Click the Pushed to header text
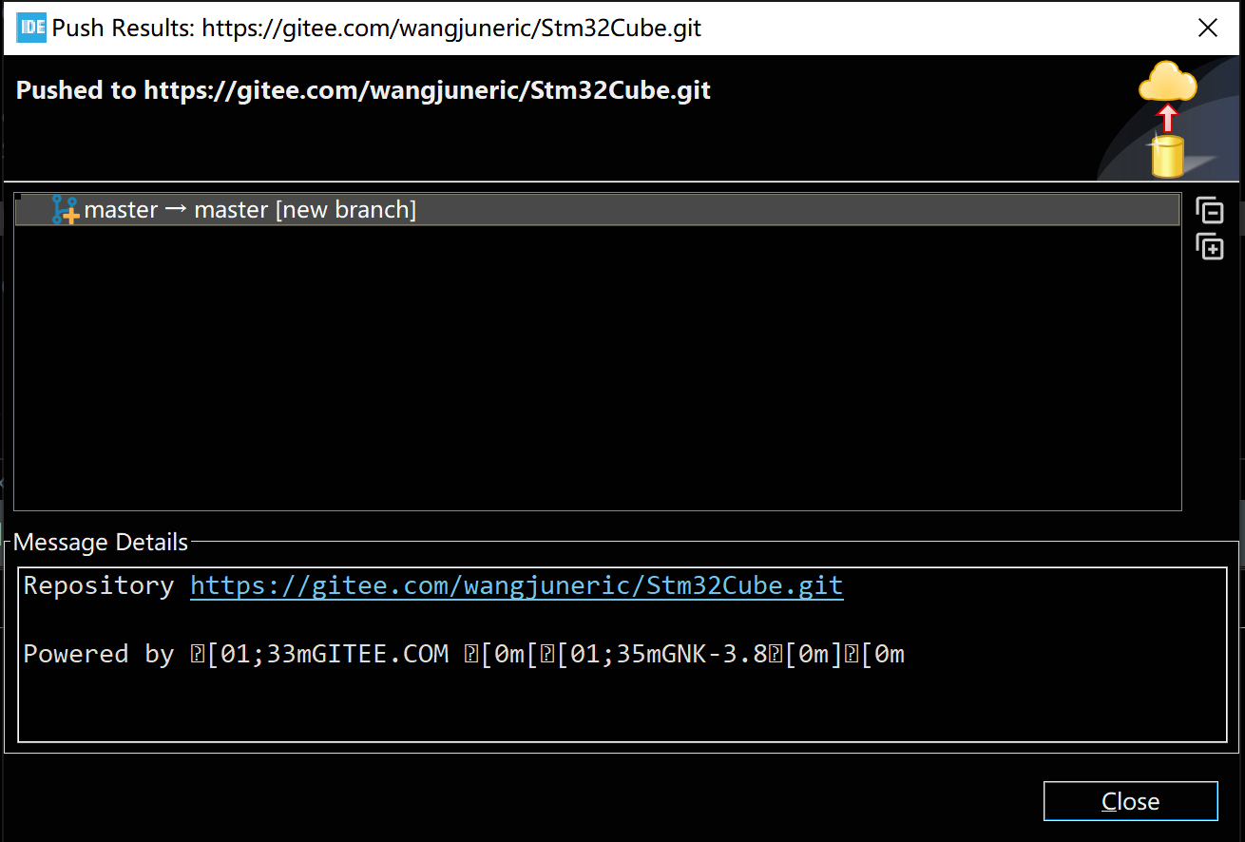 click(x=363, y=89)
